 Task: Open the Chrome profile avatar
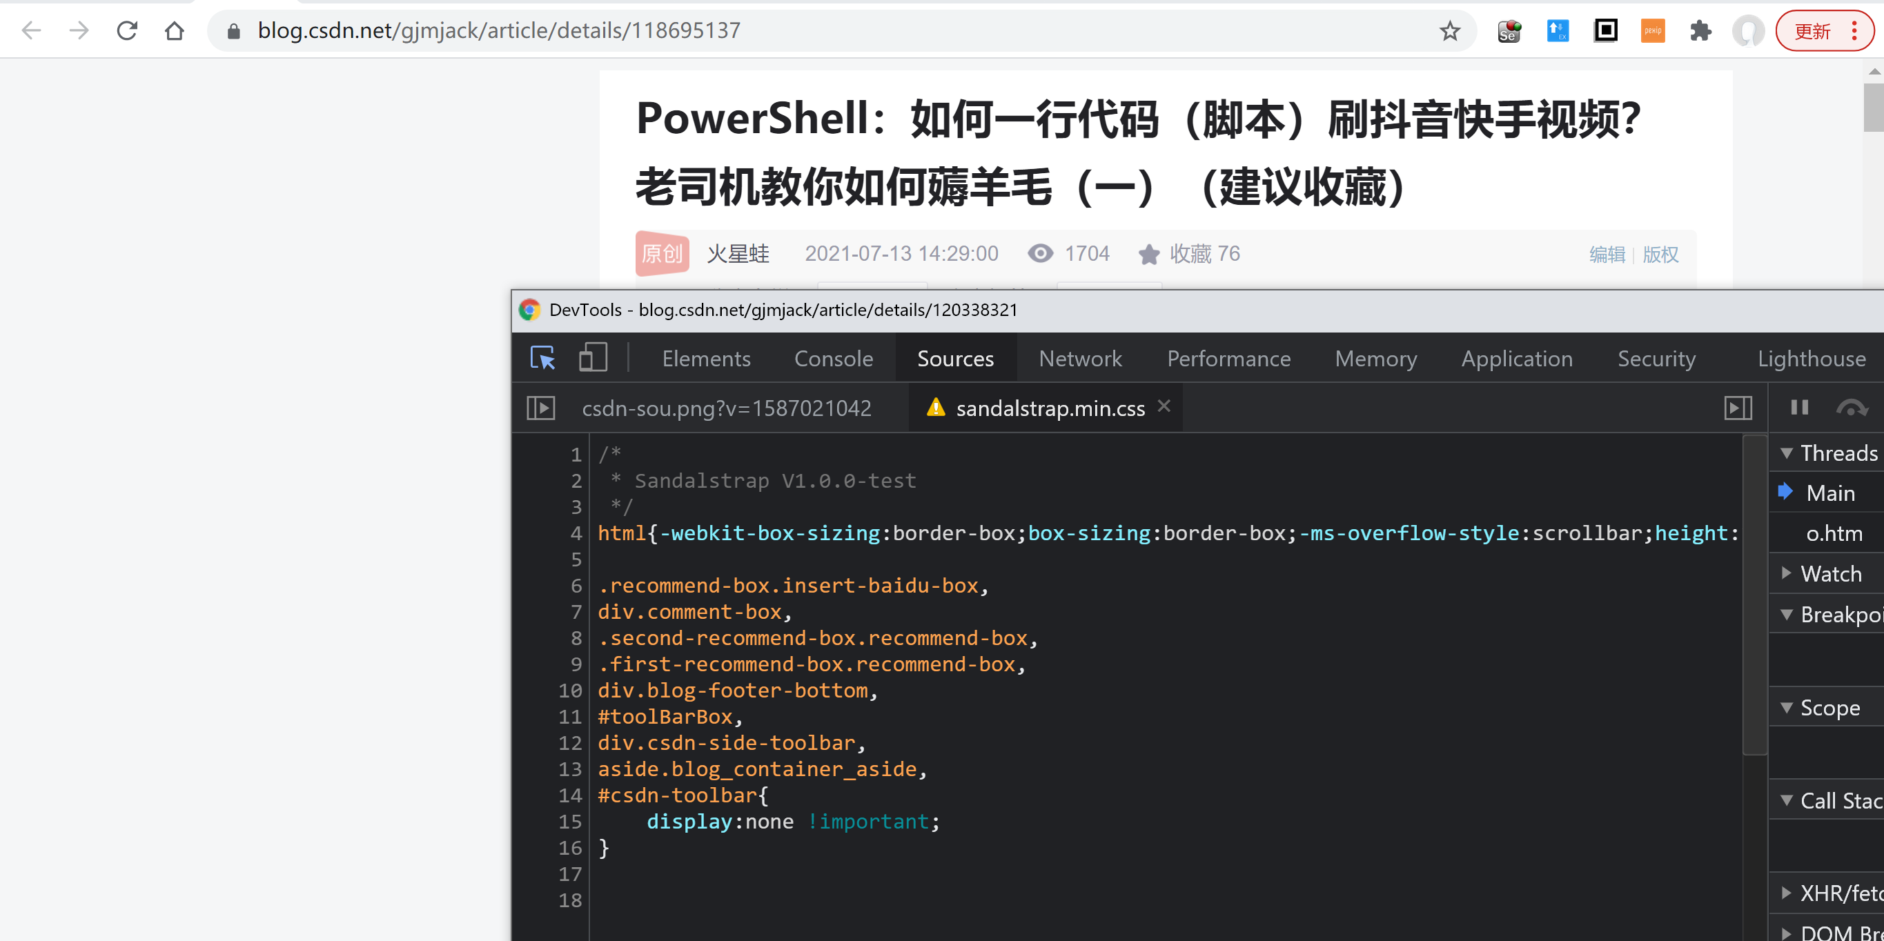(x=1748, y=31)
